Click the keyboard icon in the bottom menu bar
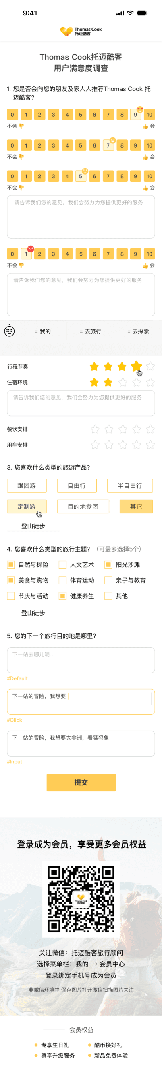This screenshot has width=162, height=1071. point(9,331)
